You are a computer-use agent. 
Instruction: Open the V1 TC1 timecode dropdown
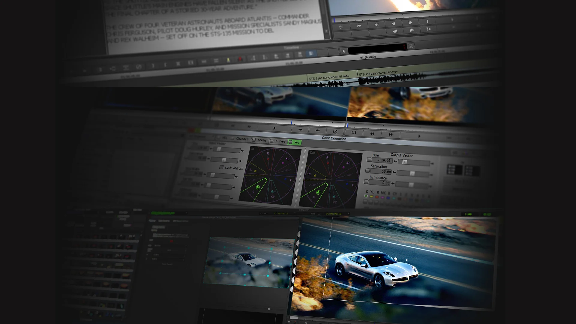[x=295, y=213]
